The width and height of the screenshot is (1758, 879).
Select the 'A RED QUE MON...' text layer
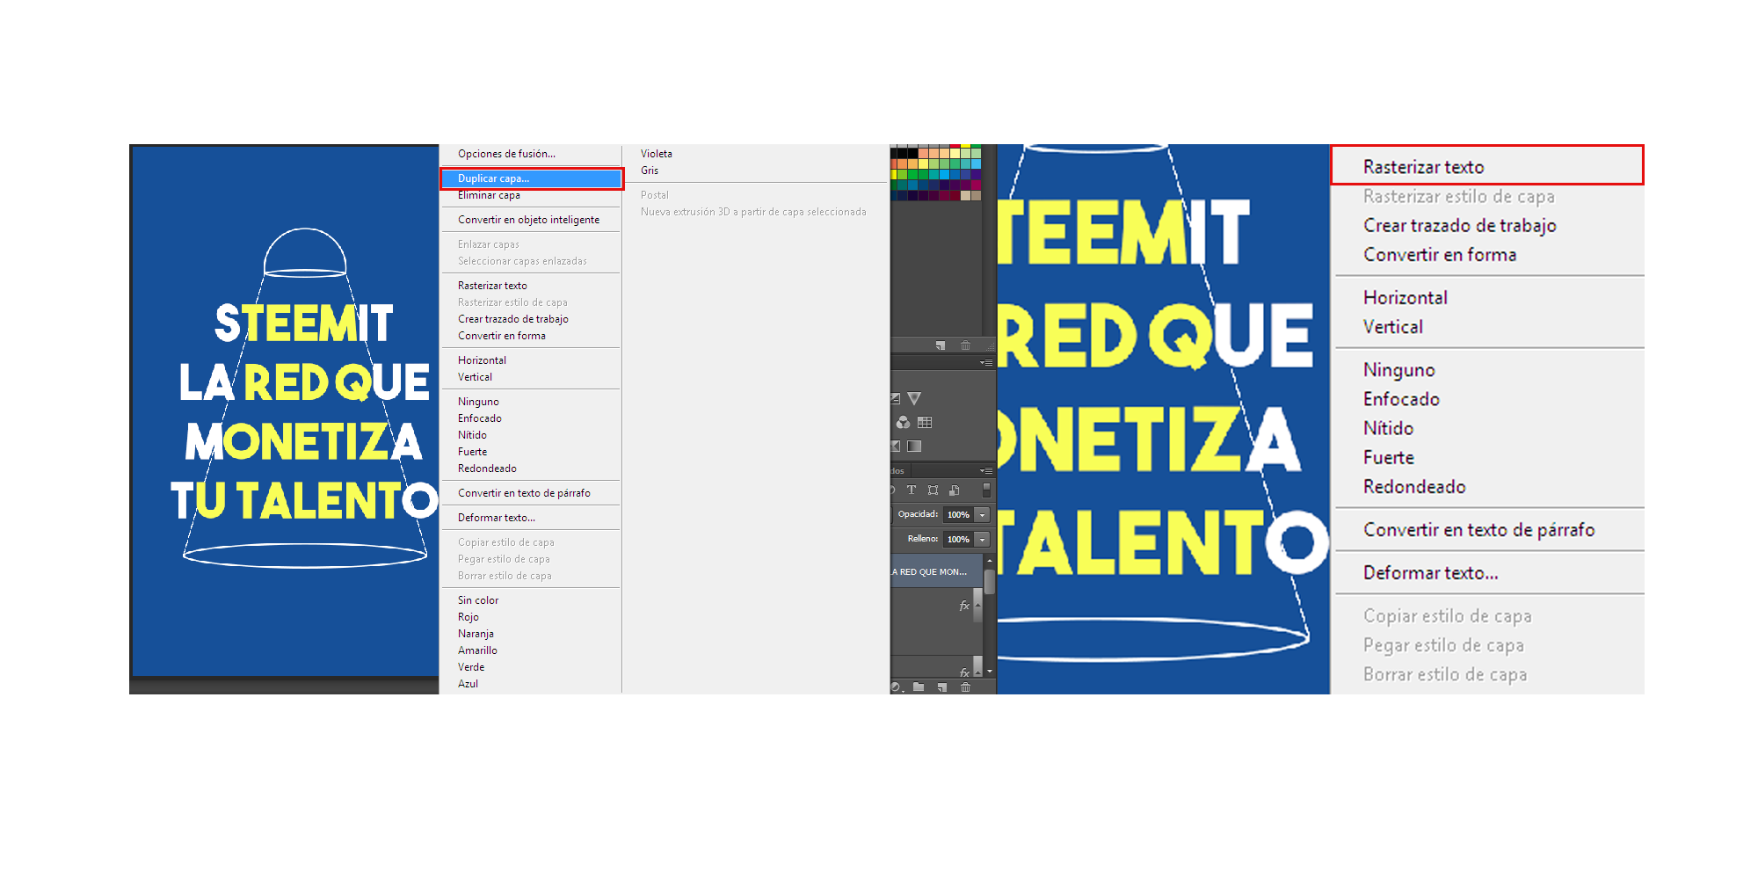tap(936, 572)
